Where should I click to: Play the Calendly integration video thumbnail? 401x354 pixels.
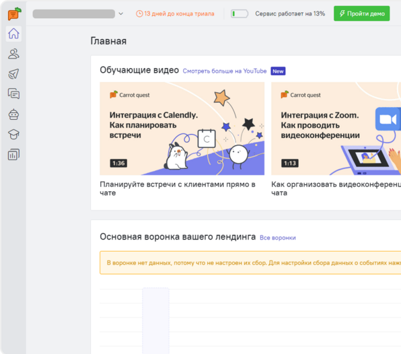point(182,129)
